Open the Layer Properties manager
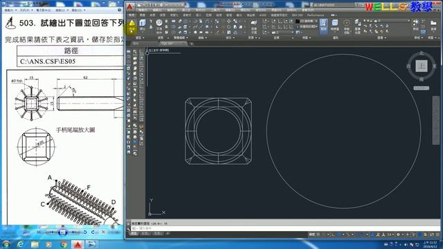This screenshot has height=249, width=443. coord(357,26)
